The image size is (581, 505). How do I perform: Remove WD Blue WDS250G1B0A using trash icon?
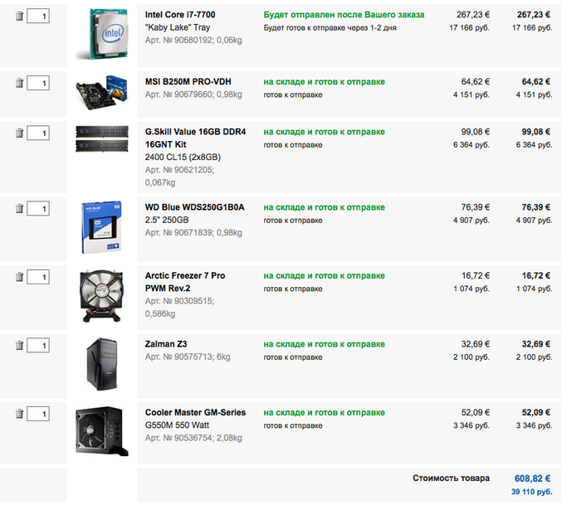pos(19,208)
